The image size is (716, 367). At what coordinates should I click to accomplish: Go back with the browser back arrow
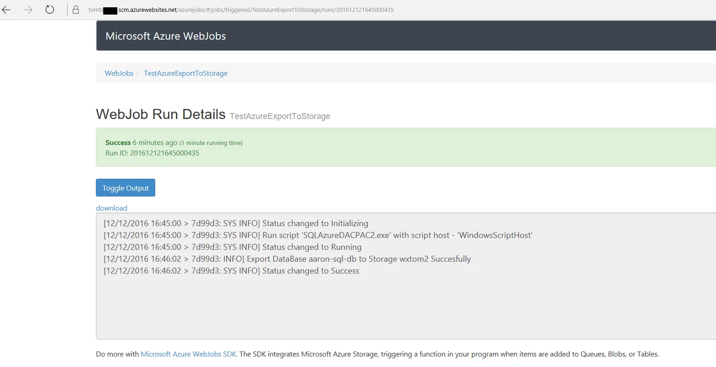point(6,10)
